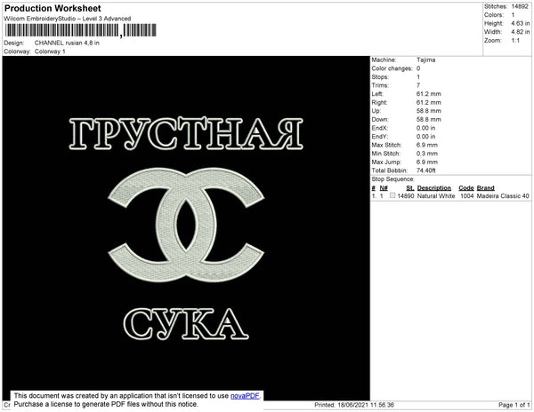Click the 'Colorway 1' value
The width and height of the screenshot is (534, 412).
tap(50, 51)
